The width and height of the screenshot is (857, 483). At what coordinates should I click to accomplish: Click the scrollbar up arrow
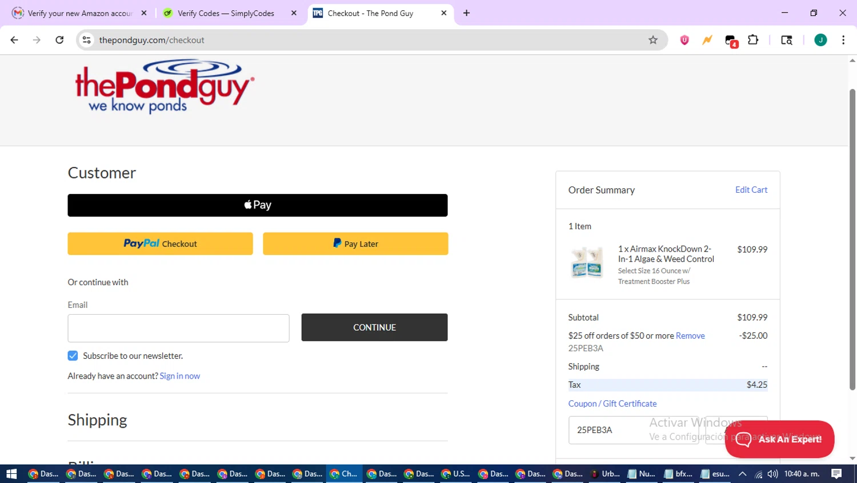click(x=852, y=60)
